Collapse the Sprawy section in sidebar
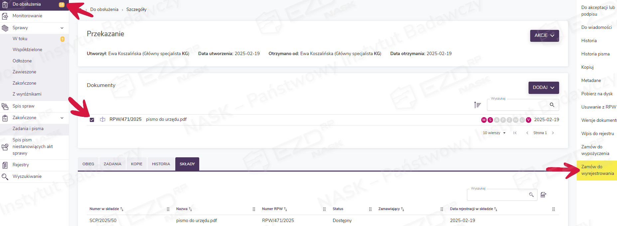The width and height of the screenshot is (617, 226). pyautogui.click(x=62, y=28)
